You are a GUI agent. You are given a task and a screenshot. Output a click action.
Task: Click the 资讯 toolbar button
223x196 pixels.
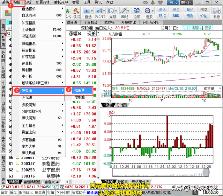point(162,10)
